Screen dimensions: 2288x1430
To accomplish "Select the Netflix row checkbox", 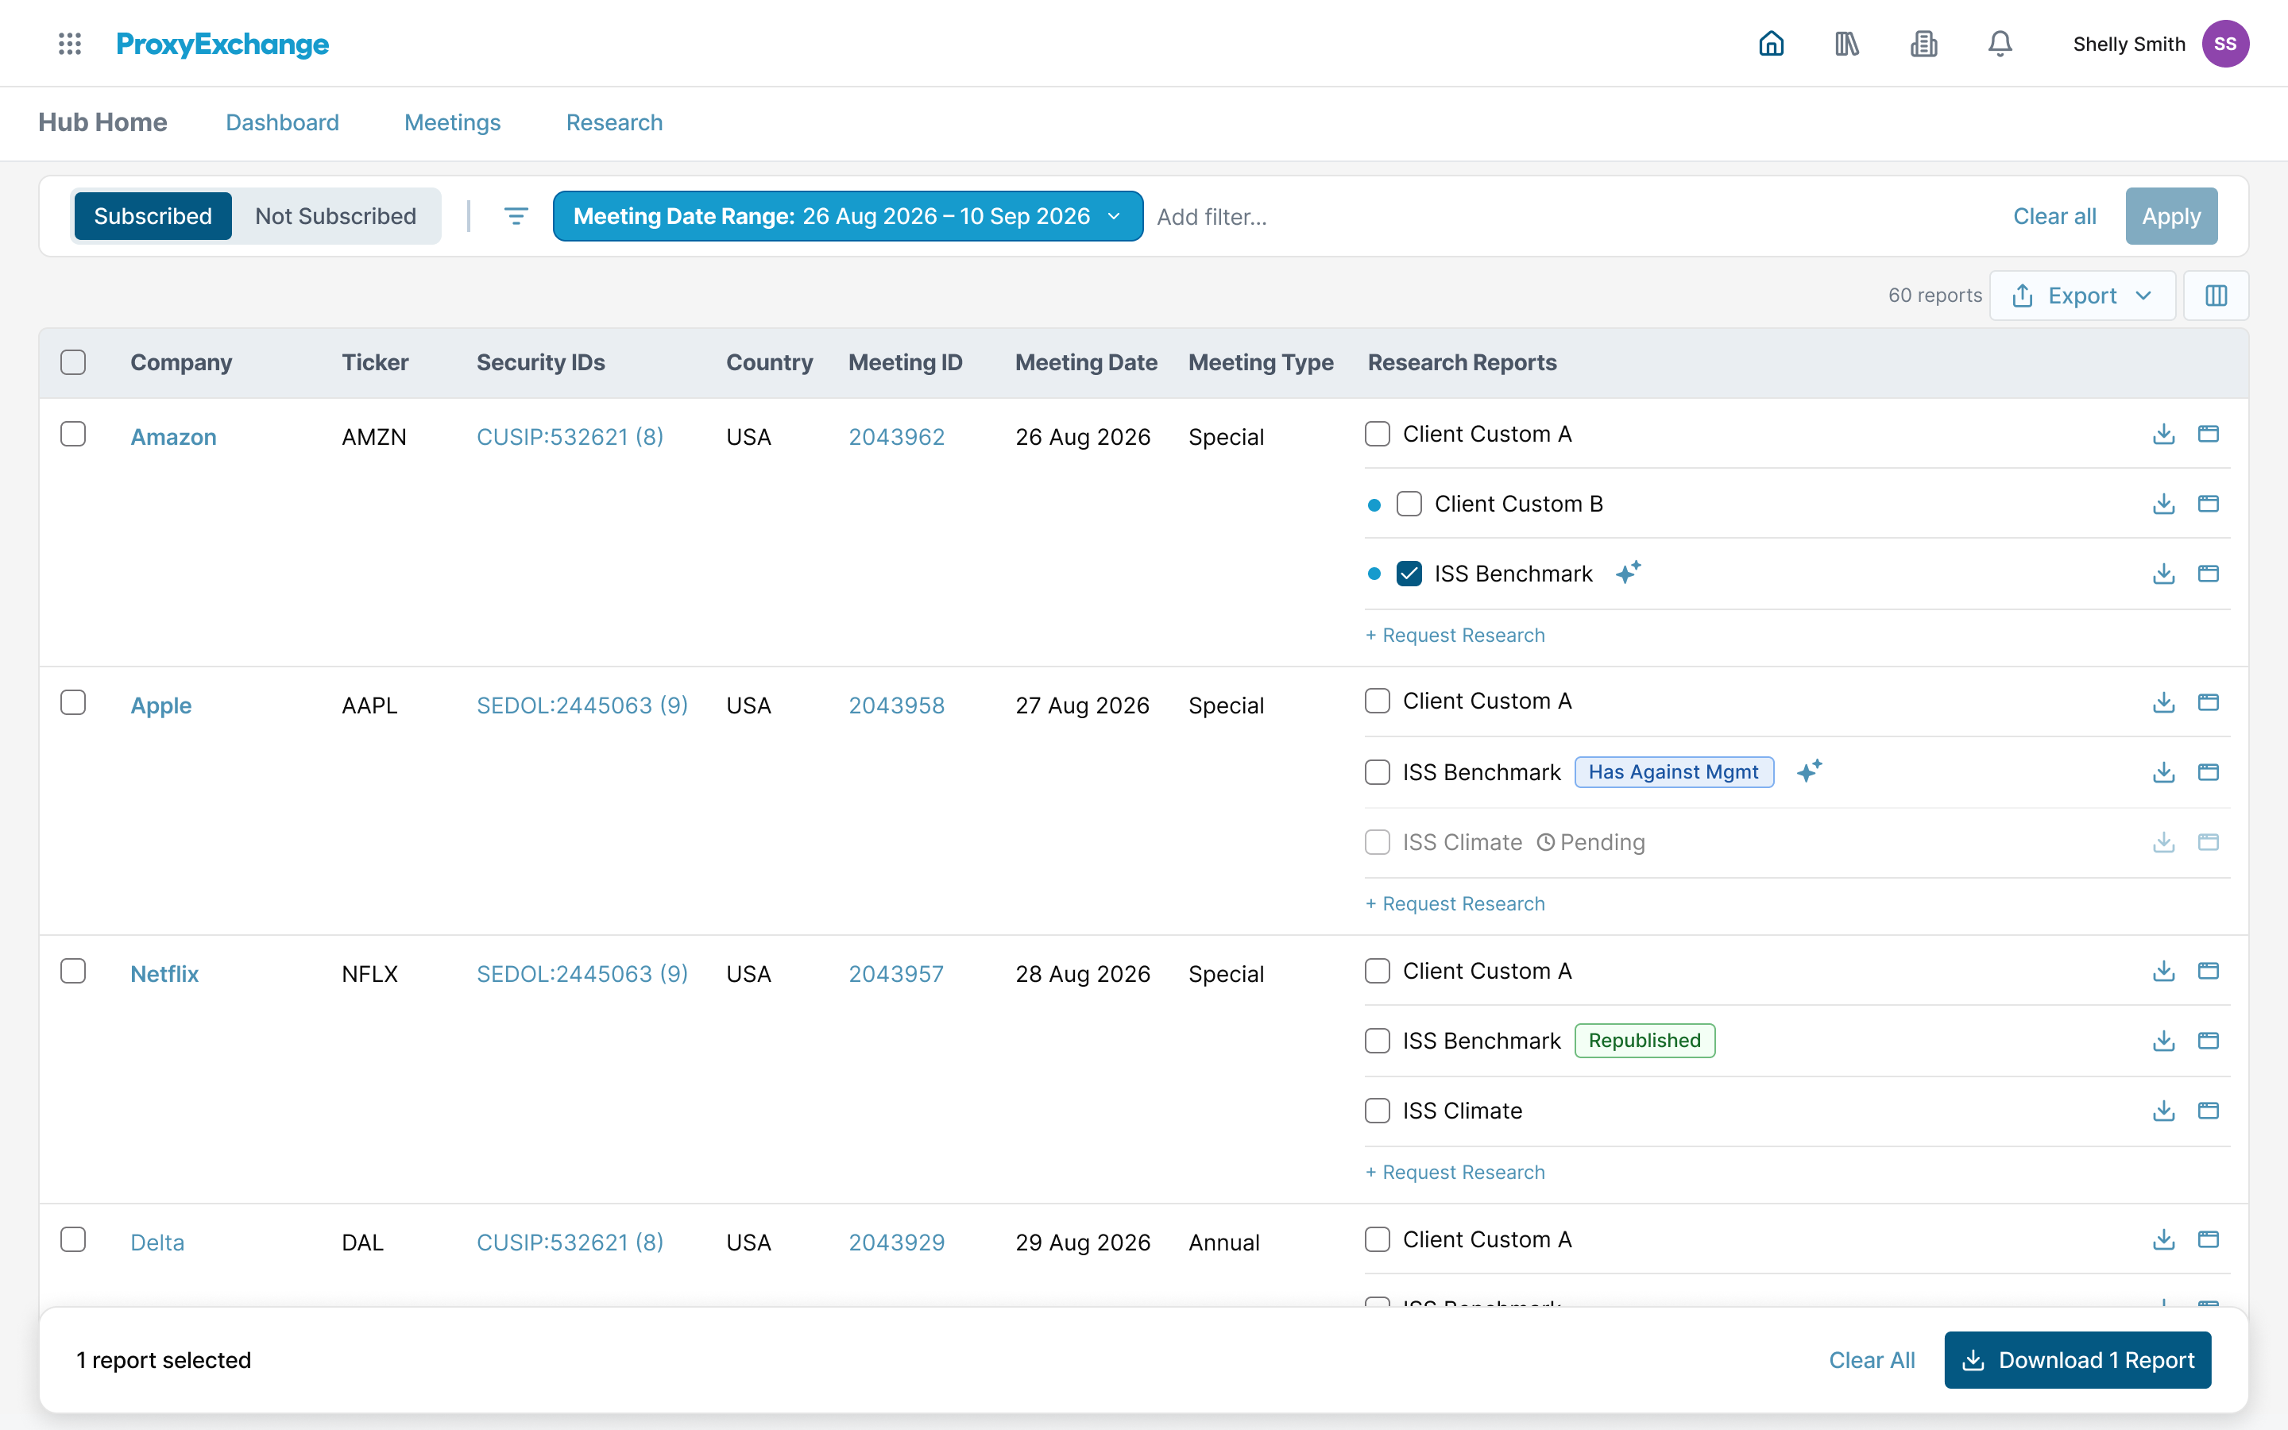I will point(73,972).
